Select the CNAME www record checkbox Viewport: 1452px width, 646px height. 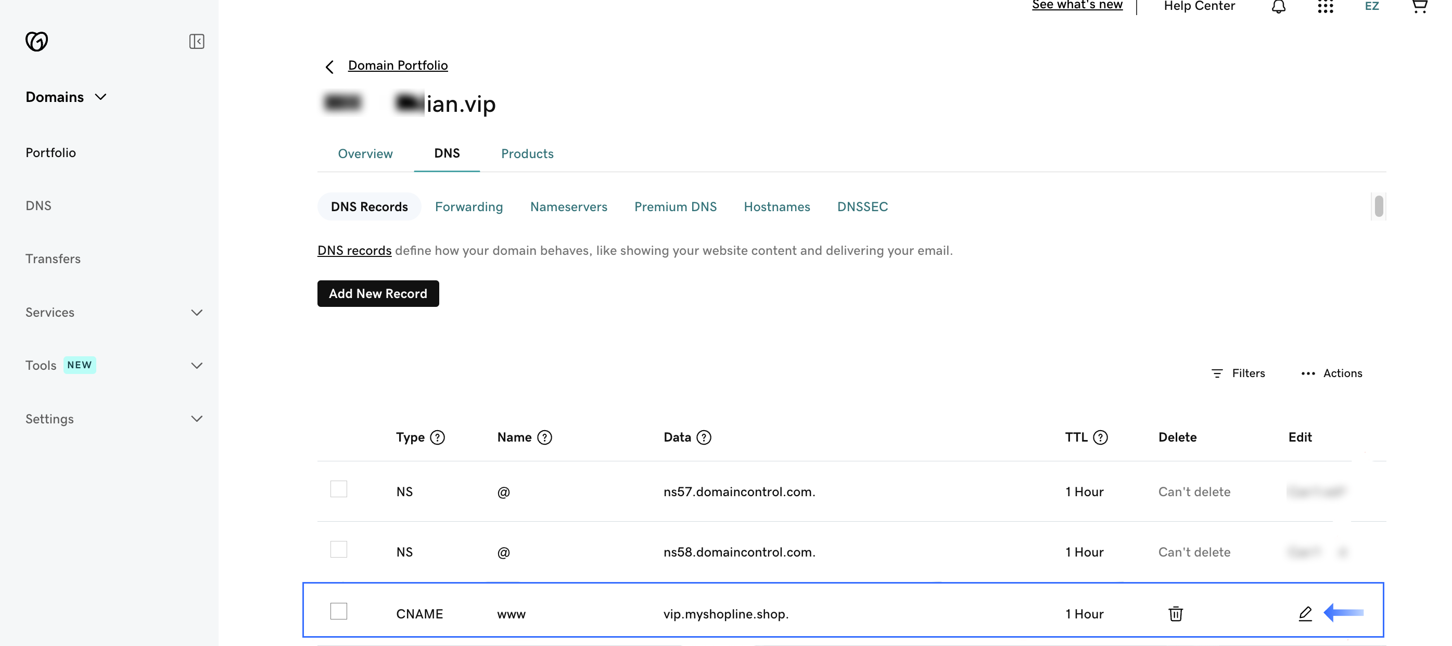point(339,611)
